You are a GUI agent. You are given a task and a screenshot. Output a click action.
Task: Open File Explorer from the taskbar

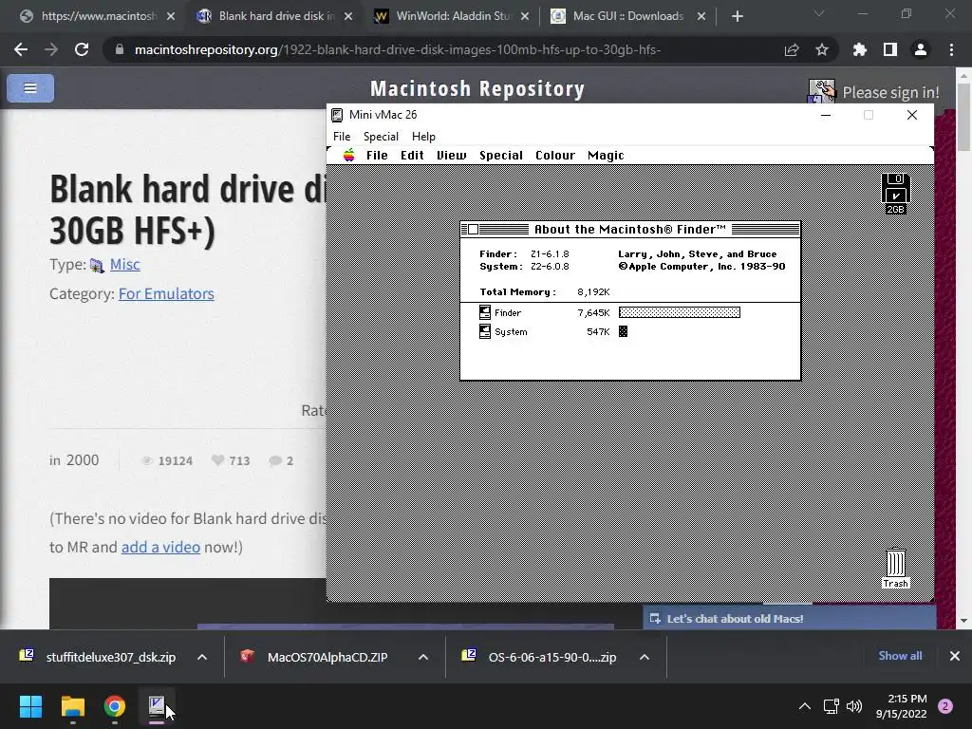[x=72, y=706]
